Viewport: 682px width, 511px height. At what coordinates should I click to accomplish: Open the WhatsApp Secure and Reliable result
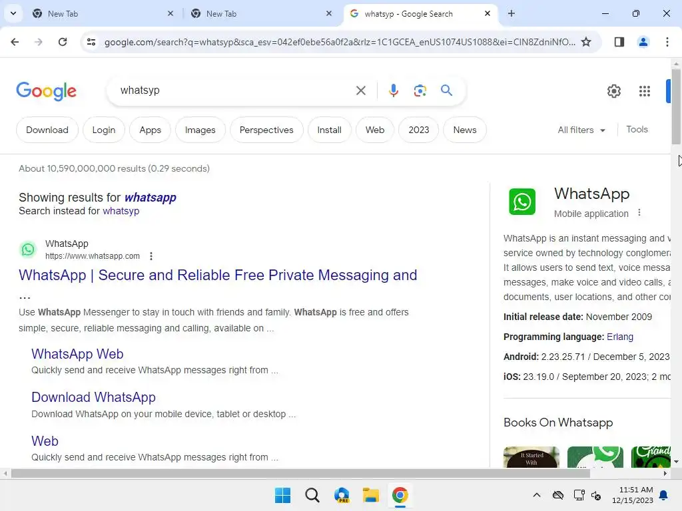point(218,275)
